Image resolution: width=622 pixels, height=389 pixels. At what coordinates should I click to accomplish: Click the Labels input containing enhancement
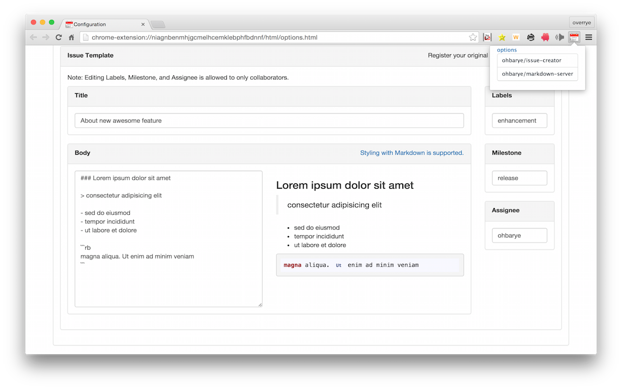(519, 121)
